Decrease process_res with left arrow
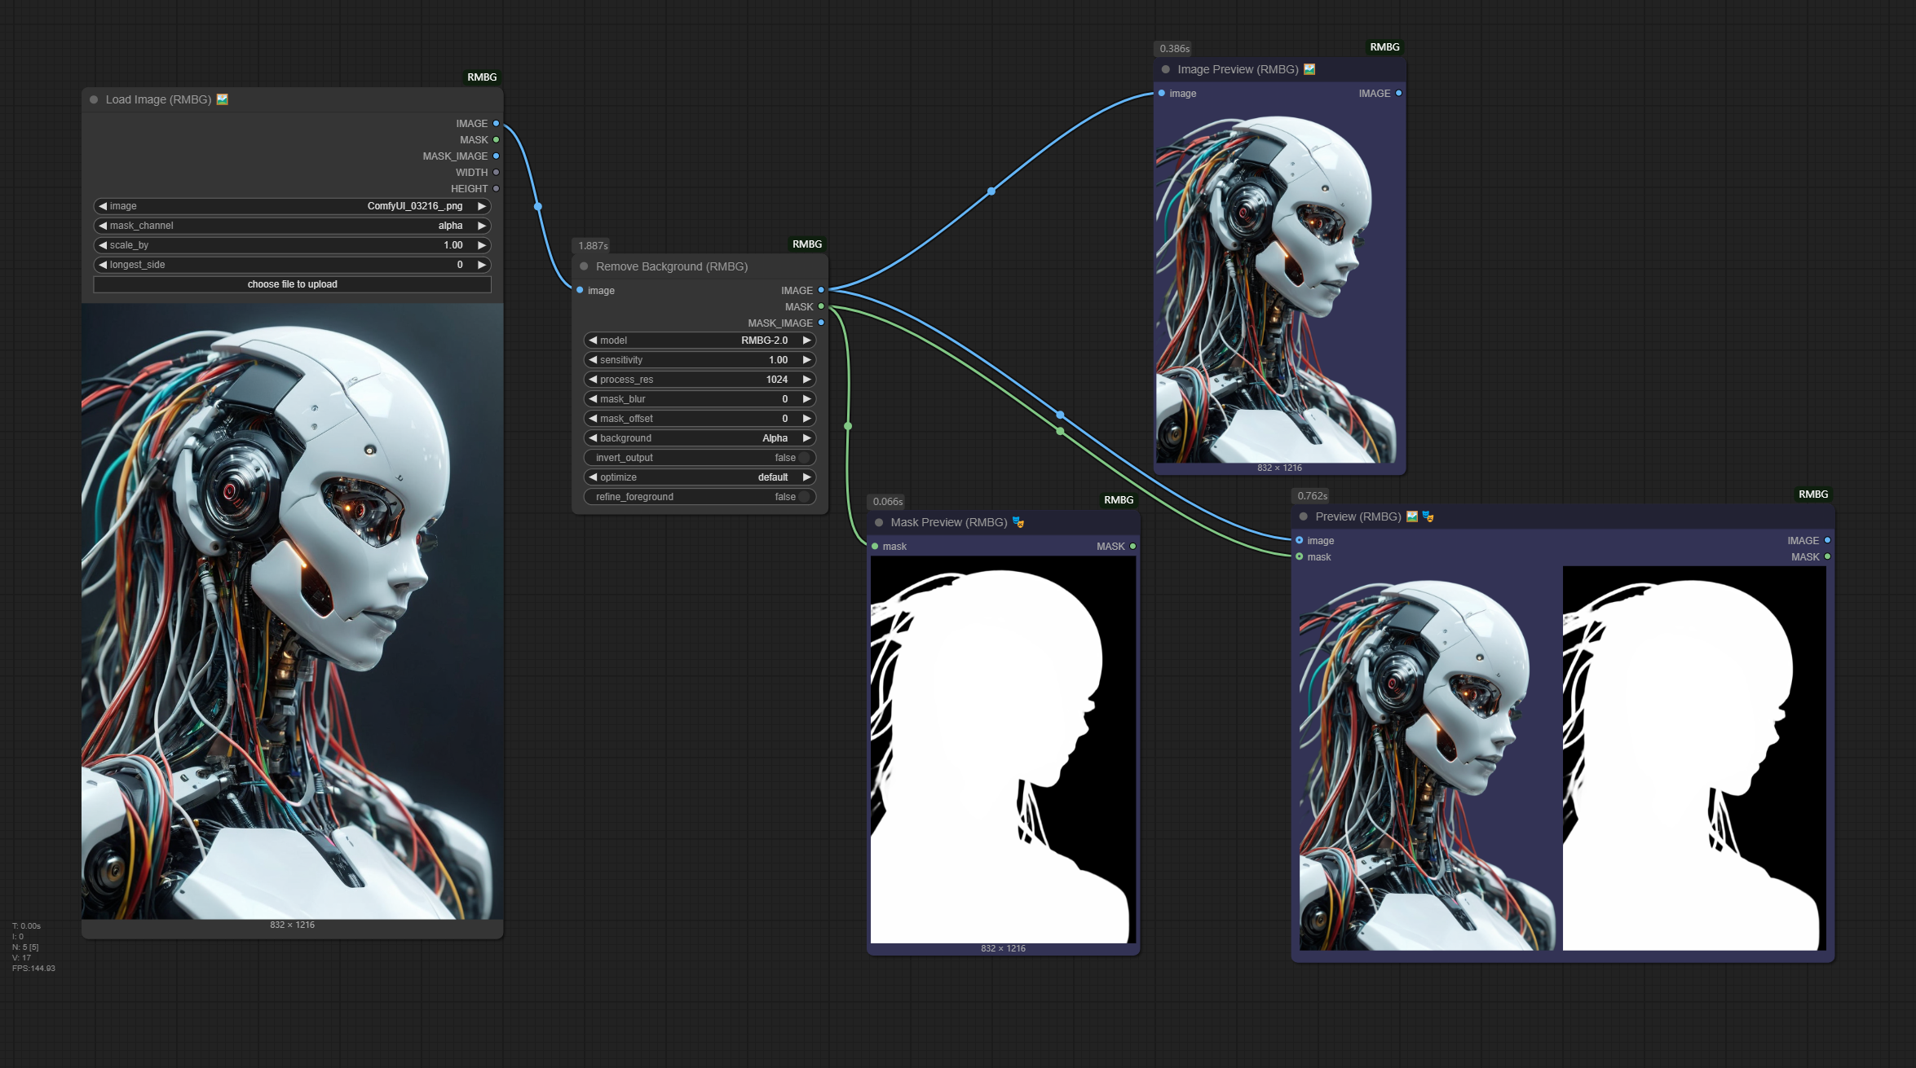The width and height of the screenshot is (1916, 1068). 593,380
